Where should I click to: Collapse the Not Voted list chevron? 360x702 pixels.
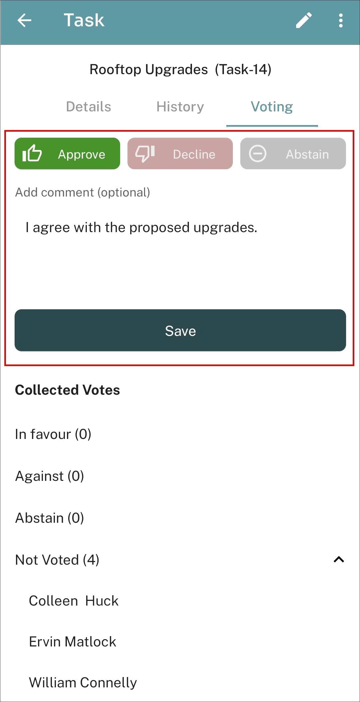pos(339,560)
